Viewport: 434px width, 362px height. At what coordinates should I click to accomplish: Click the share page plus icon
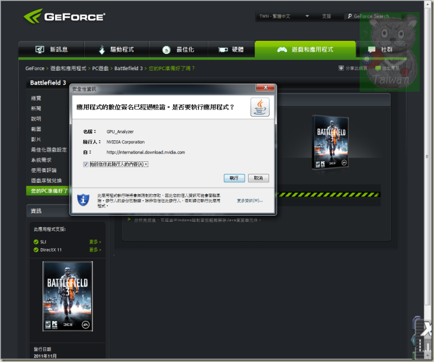341,68
